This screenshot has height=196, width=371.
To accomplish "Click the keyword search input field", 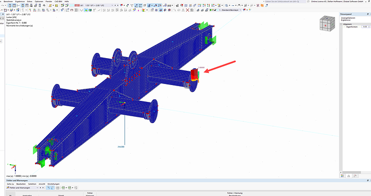I will coord(285,2).
